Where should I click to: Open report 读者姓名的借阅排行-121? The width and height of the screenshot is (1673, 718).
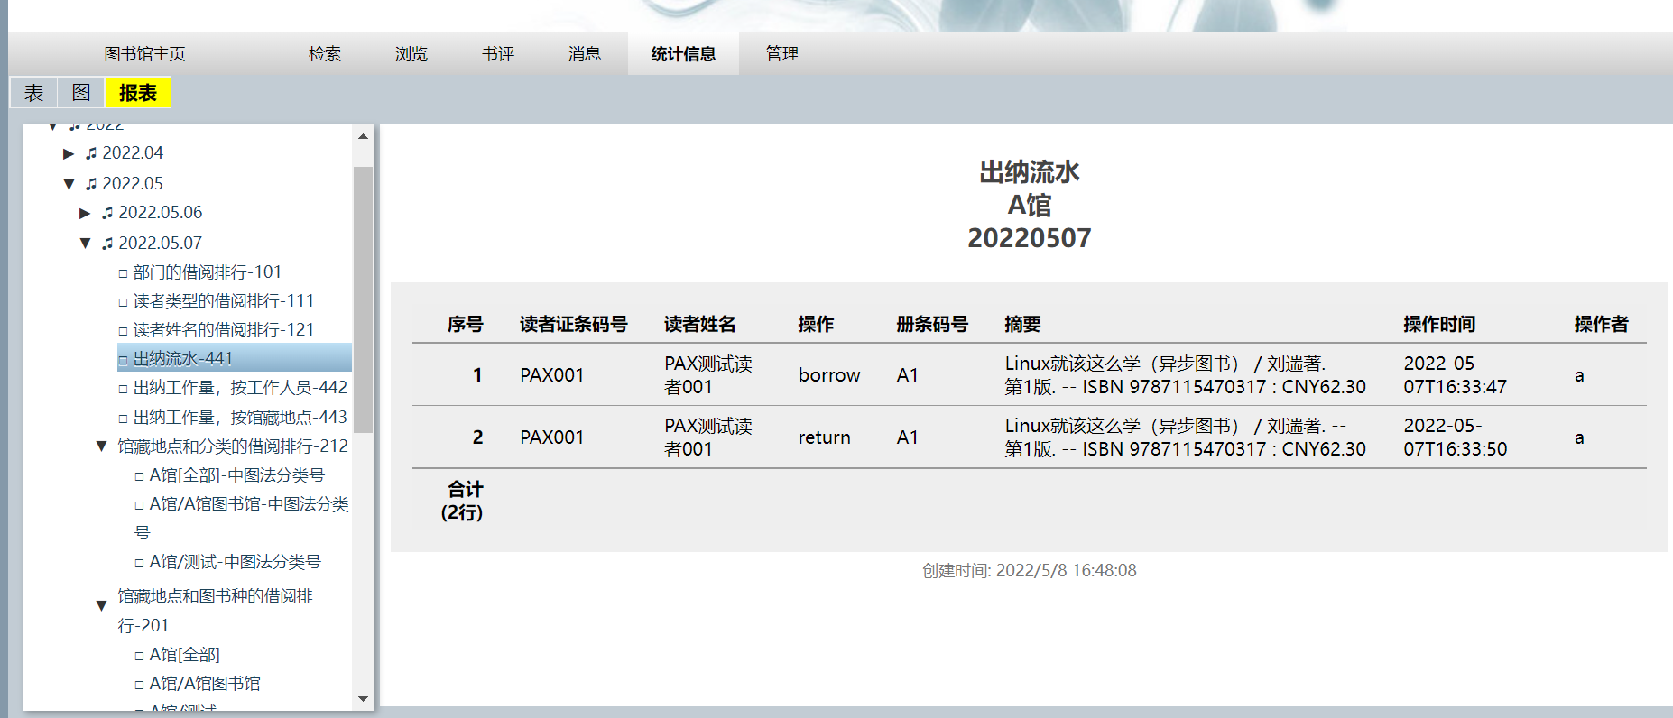coord(224,330)
